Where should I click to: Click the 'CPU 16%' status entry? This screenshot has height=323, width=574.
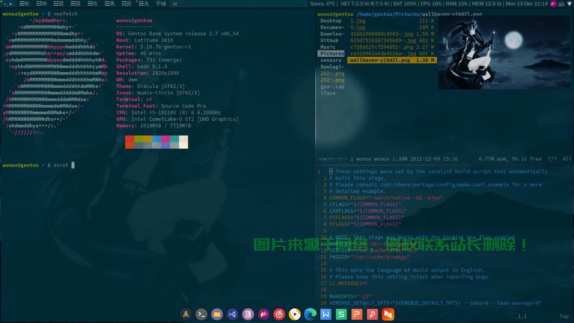[431, 4]
